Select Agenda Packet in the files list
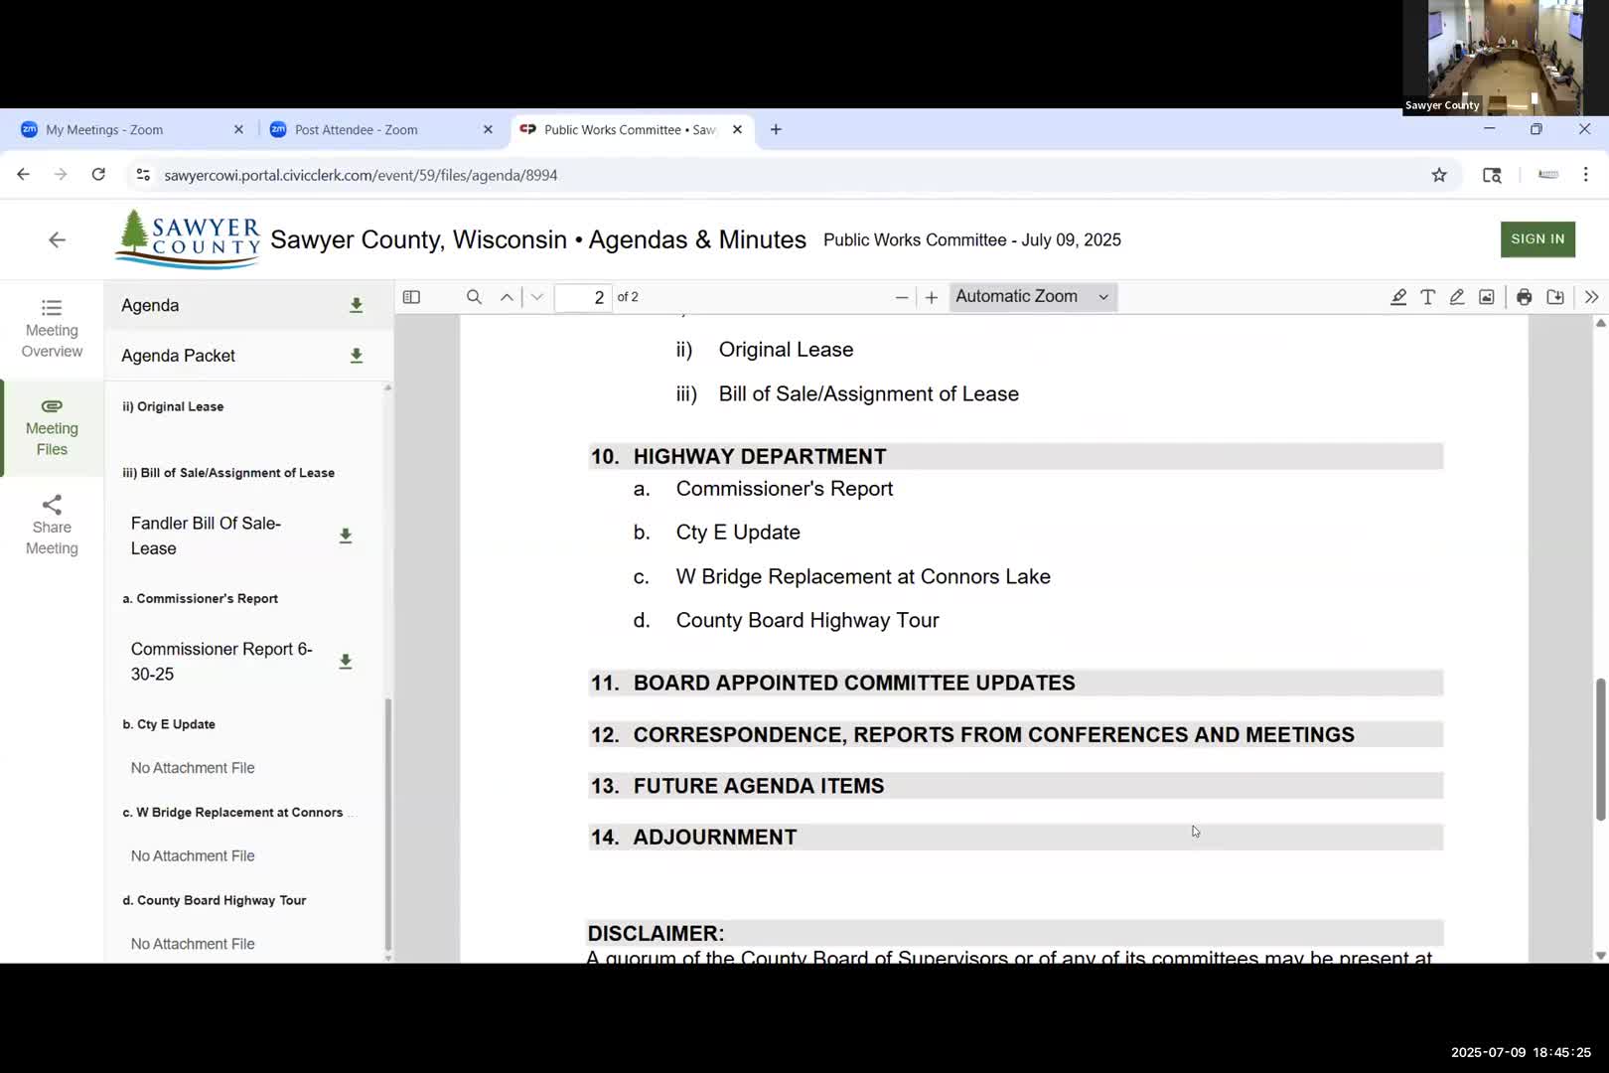Screen dimensions: 1609x1073 click(179, 356)
